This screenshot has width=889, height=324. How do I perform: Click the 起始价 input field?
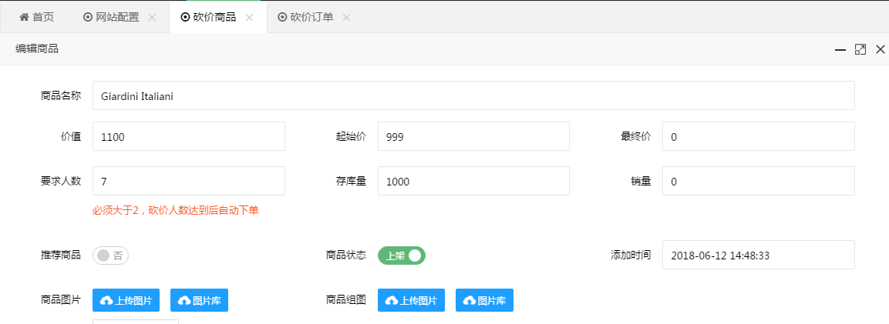click(473, 137)
